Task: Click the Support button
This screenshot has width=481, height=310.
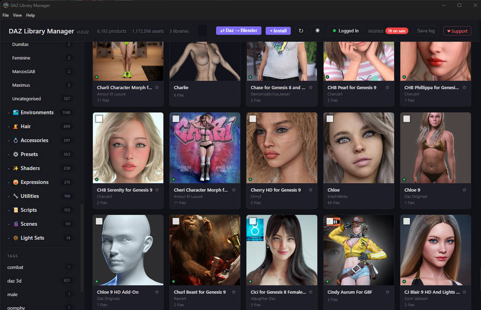Action: (x=457, y=31)
